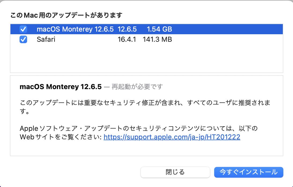Click the 今すぐインストール button

[249, 172]
